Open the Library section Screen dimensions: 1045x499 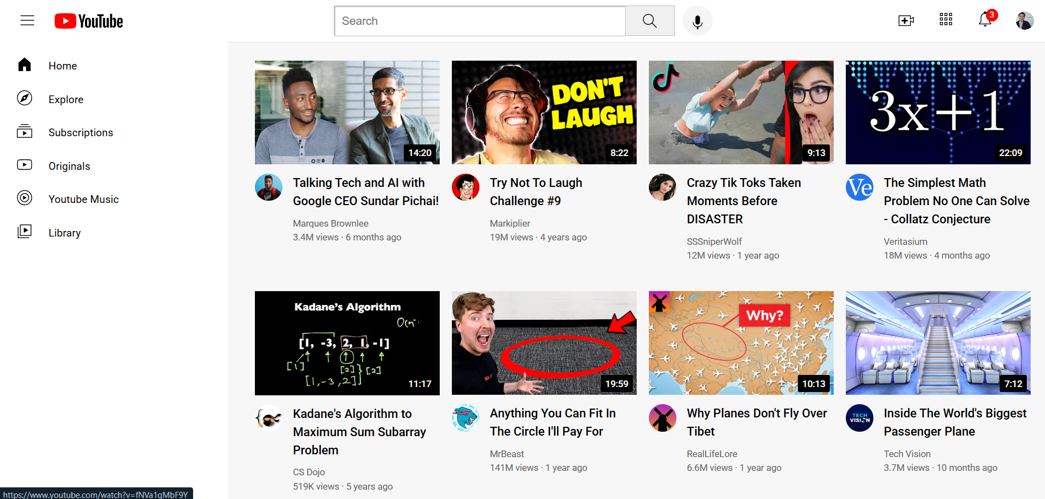(64, 232)
